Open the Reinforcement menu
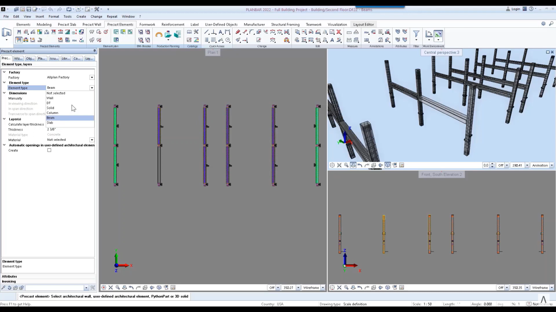Viewport: 556px width, 312px height. click(173, 24)
